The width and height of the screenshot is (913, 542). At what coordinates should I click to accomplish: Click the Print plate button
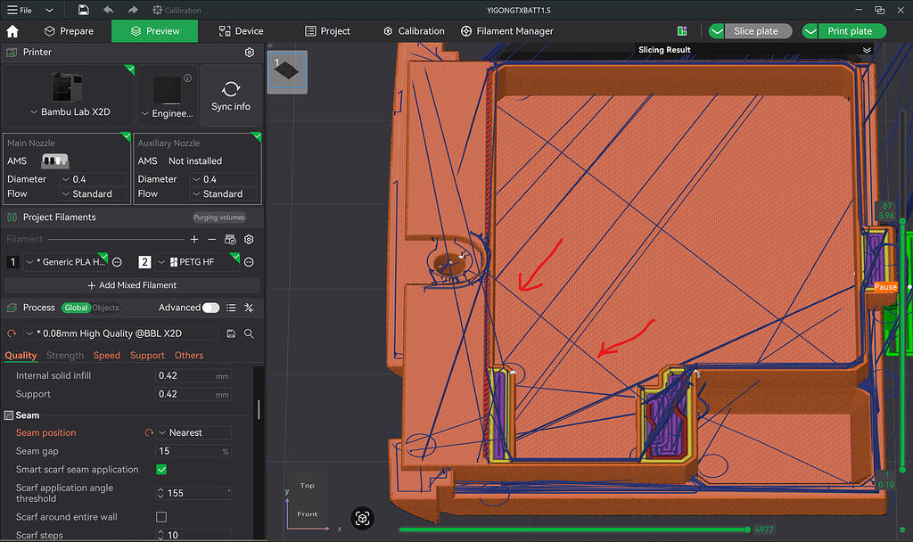[850, 31]
